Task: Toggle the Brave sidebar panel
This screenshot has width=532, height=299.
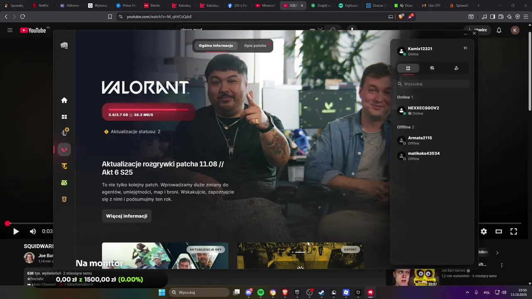Action: click(493, 17)
